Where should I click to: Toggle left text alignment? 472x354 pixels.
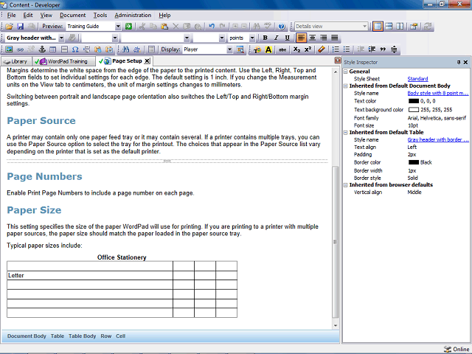coord(301,38)
